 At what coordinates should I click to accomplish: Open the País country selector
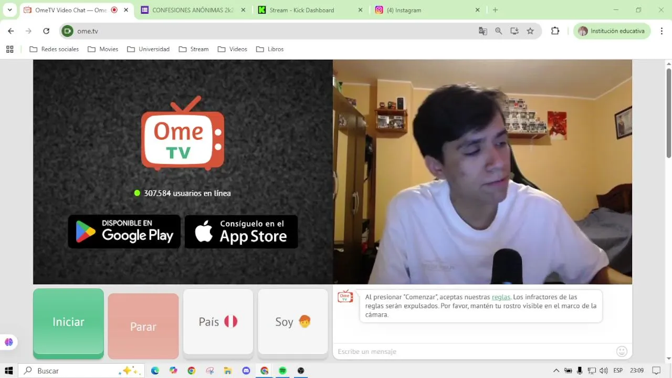click(218, 322)
